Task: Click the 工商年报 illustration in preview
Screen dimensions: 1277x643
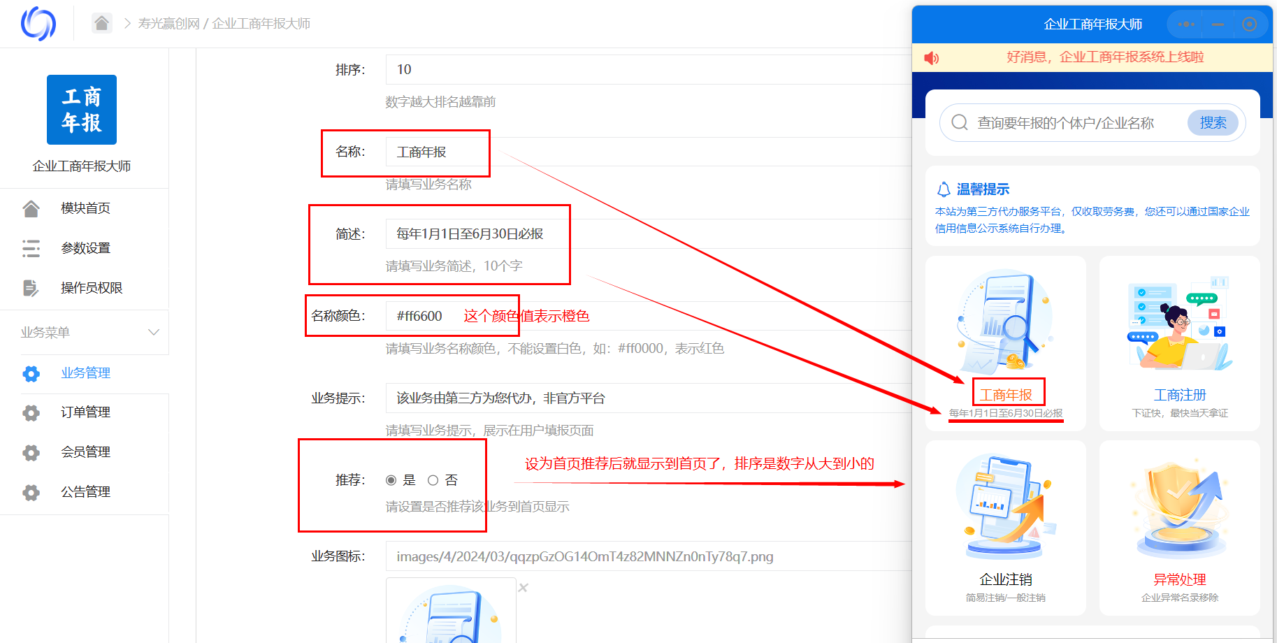Action: tap(1005, 322)
